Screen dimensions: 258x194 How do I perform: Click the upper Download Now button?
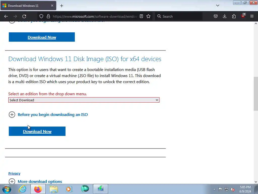click(42, 37)
